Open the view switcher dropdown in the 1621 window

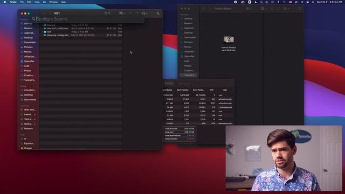tap(107, 13)
